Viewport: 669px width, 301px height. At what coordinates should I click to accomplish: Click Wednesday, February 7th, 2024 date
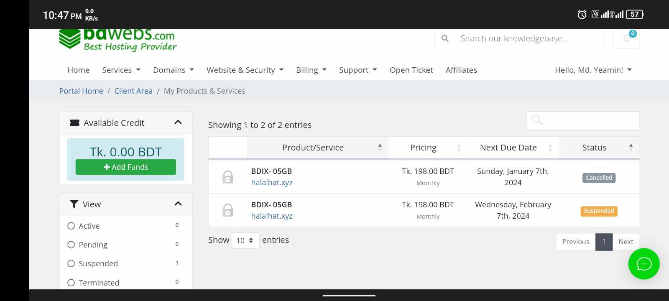(x=513, y=210)
